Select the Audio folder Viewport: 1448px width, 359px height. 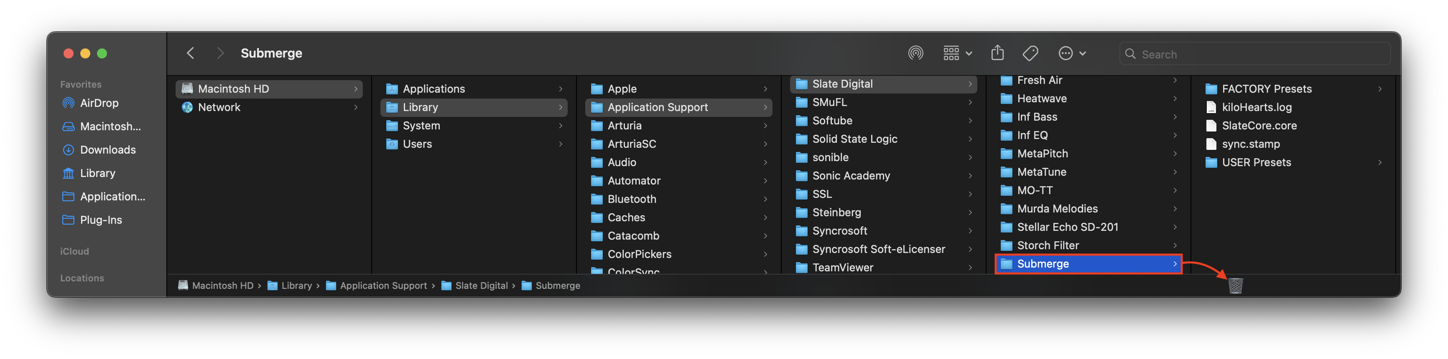coord(678,162)
